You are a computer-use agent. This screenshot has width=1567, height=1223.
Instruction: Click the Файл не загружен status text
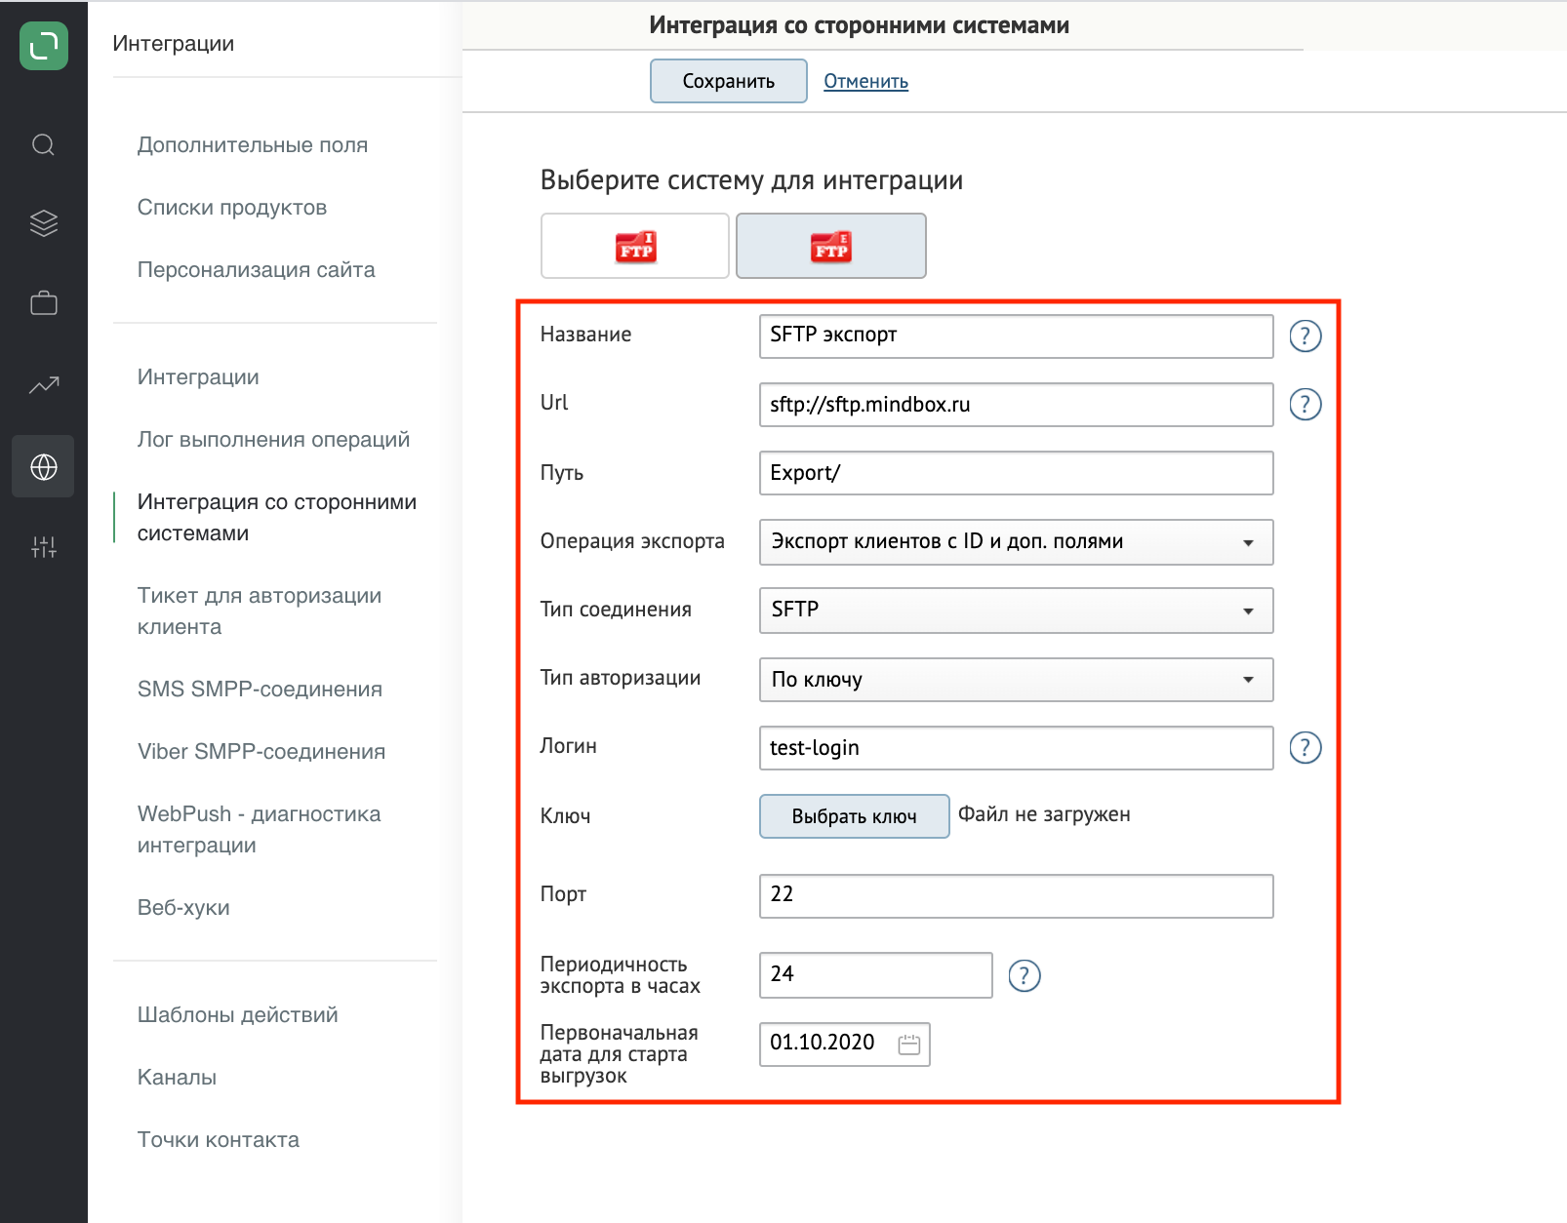pos(1044,814)
